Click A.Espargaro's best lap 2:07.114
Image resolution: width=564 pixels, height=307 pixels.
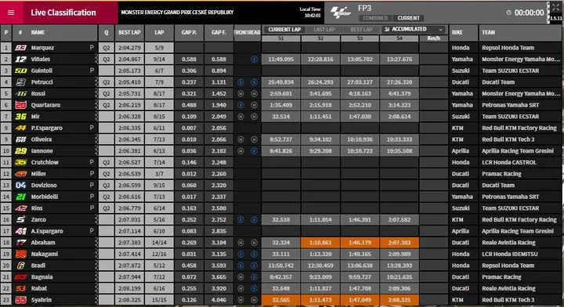coord(129,231)
